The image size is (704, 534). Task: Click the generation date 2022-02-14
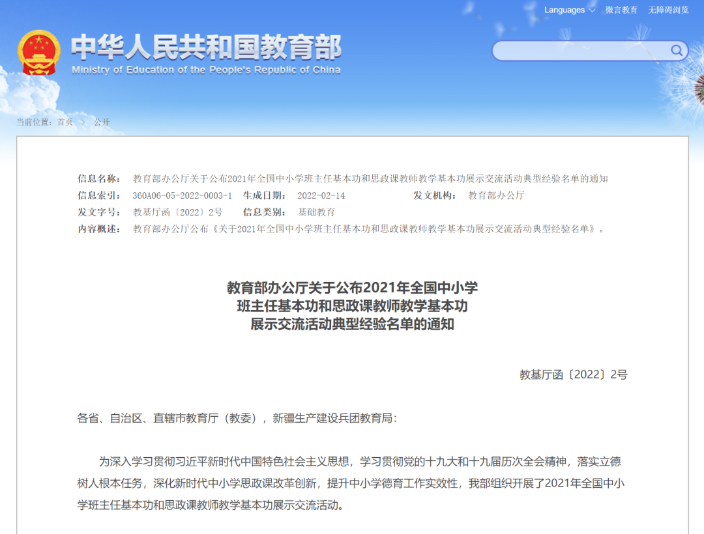tap(321, 195)
